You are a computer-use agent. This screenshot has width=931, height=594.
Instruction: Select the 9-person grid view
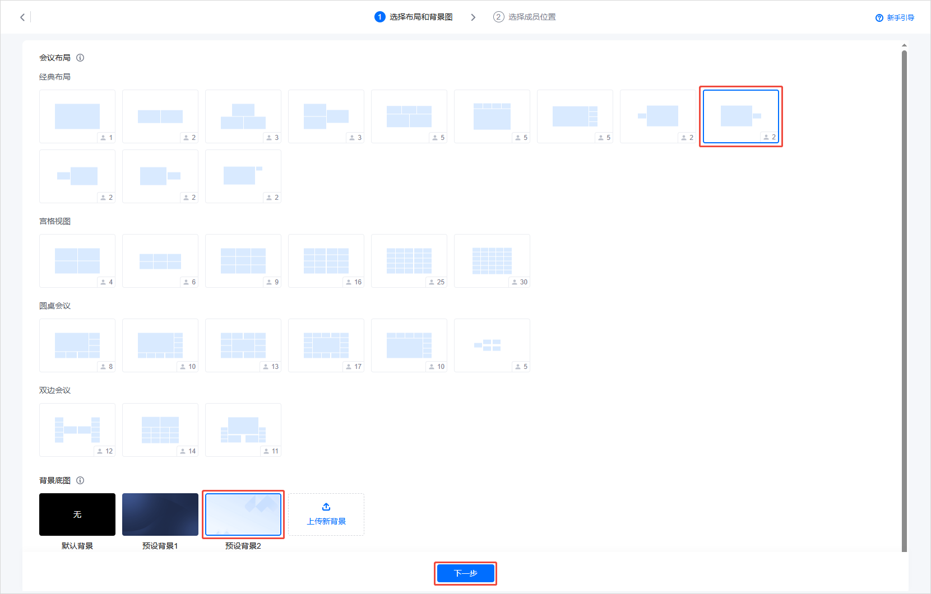tap(243, 261)
